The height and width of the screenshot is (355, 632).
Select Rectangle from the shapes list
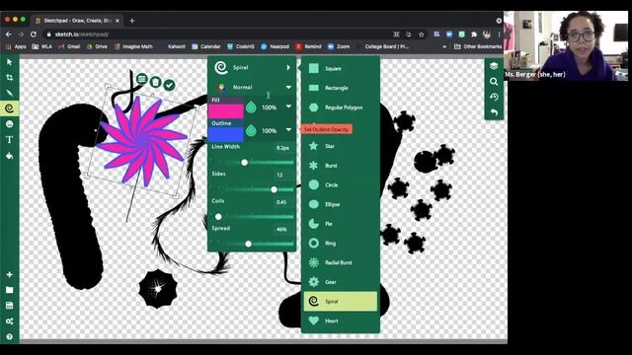(341, 88)
